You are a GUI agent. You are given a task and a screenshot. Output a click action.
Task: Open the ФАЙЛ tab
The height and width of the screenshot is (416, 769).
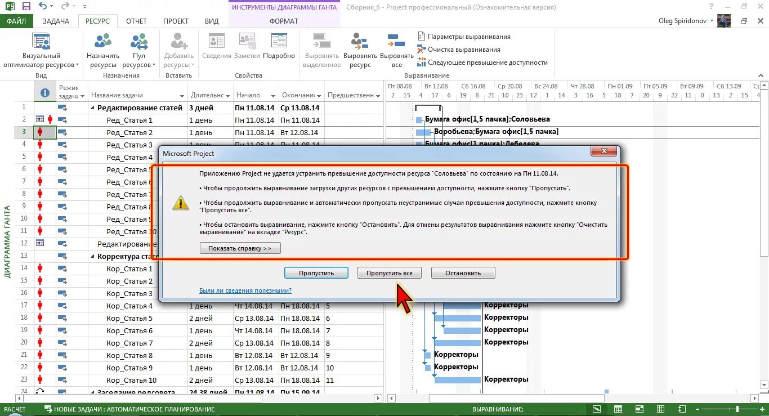(x=16, y=21)
